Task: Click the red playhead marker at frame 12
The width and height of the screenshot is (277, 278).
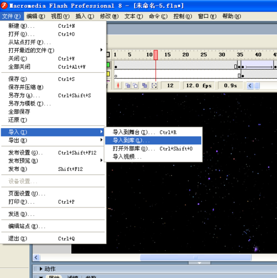Action: [156, 55]
